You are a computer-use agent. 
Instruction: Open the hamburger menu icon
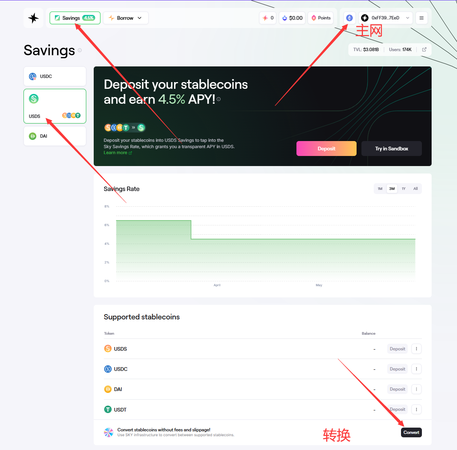(x=422, y=18)
